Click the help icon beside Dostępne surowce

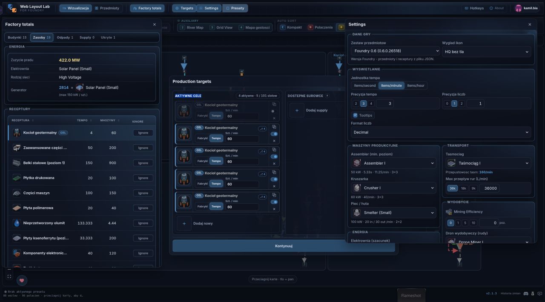[327, 96]
